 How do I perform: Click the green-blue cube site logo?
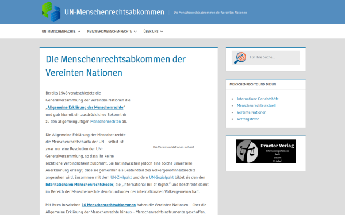point(51,12)
